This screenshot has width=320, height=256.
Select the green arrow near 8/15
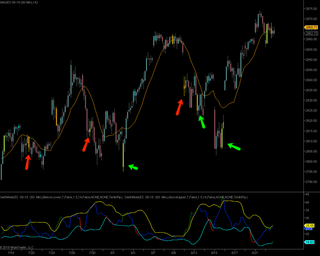tap(234, 146)
